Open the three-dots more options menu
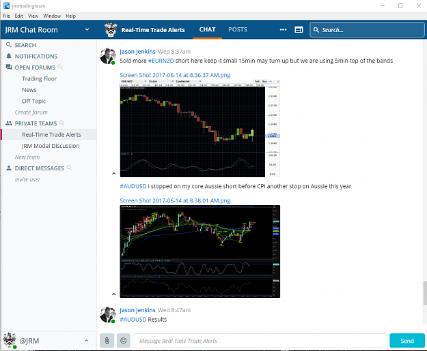Screen dimensions: 427x351 [284, 29]
